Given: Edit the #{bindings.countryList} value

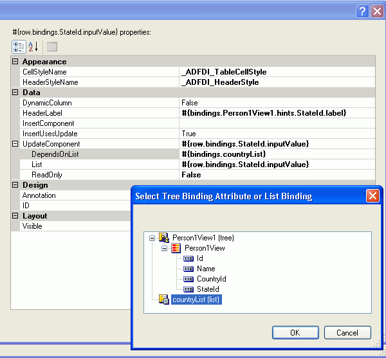Looking at the screenshot, I should tap(277, 154).
